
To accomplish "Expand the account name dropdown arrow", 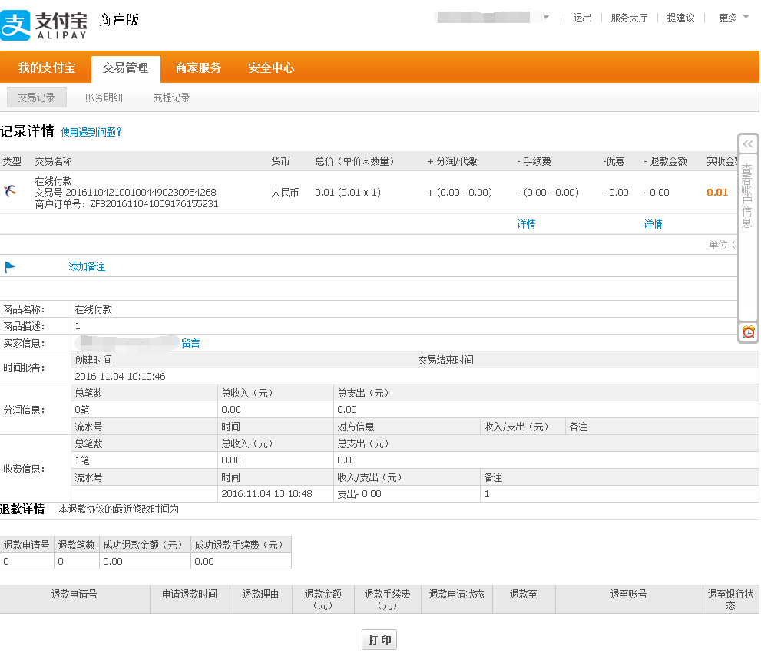I will [x=547, y=18].
